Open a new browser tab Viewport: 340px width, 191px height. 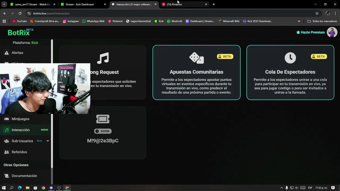(214, 5)
